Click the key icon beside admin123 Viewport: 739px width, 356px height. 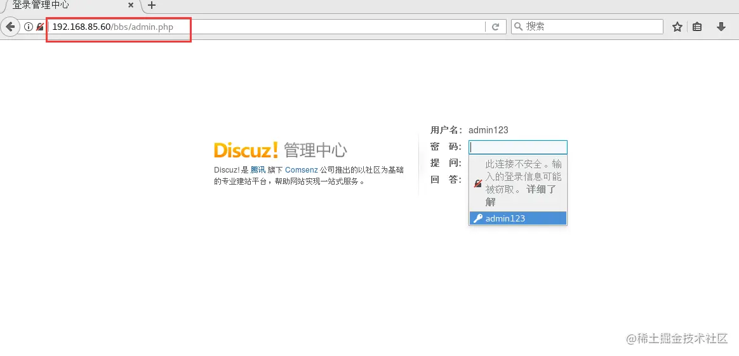pos(478,218)
